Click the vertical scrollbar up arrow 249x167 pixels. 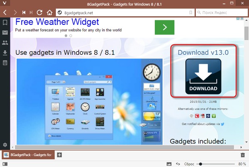coord(247,20)
